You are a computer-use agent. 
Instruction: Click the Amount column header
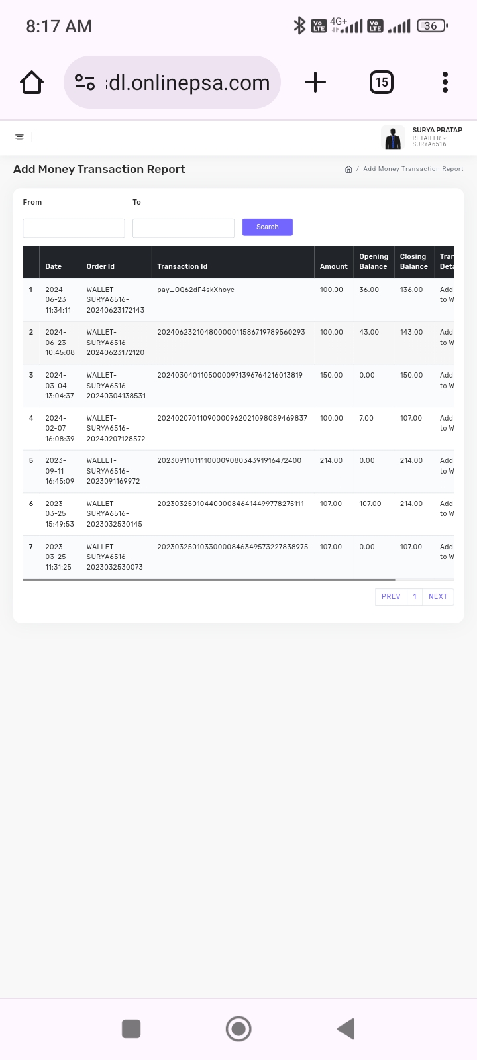pyautogui.click(x=333, y=266)
